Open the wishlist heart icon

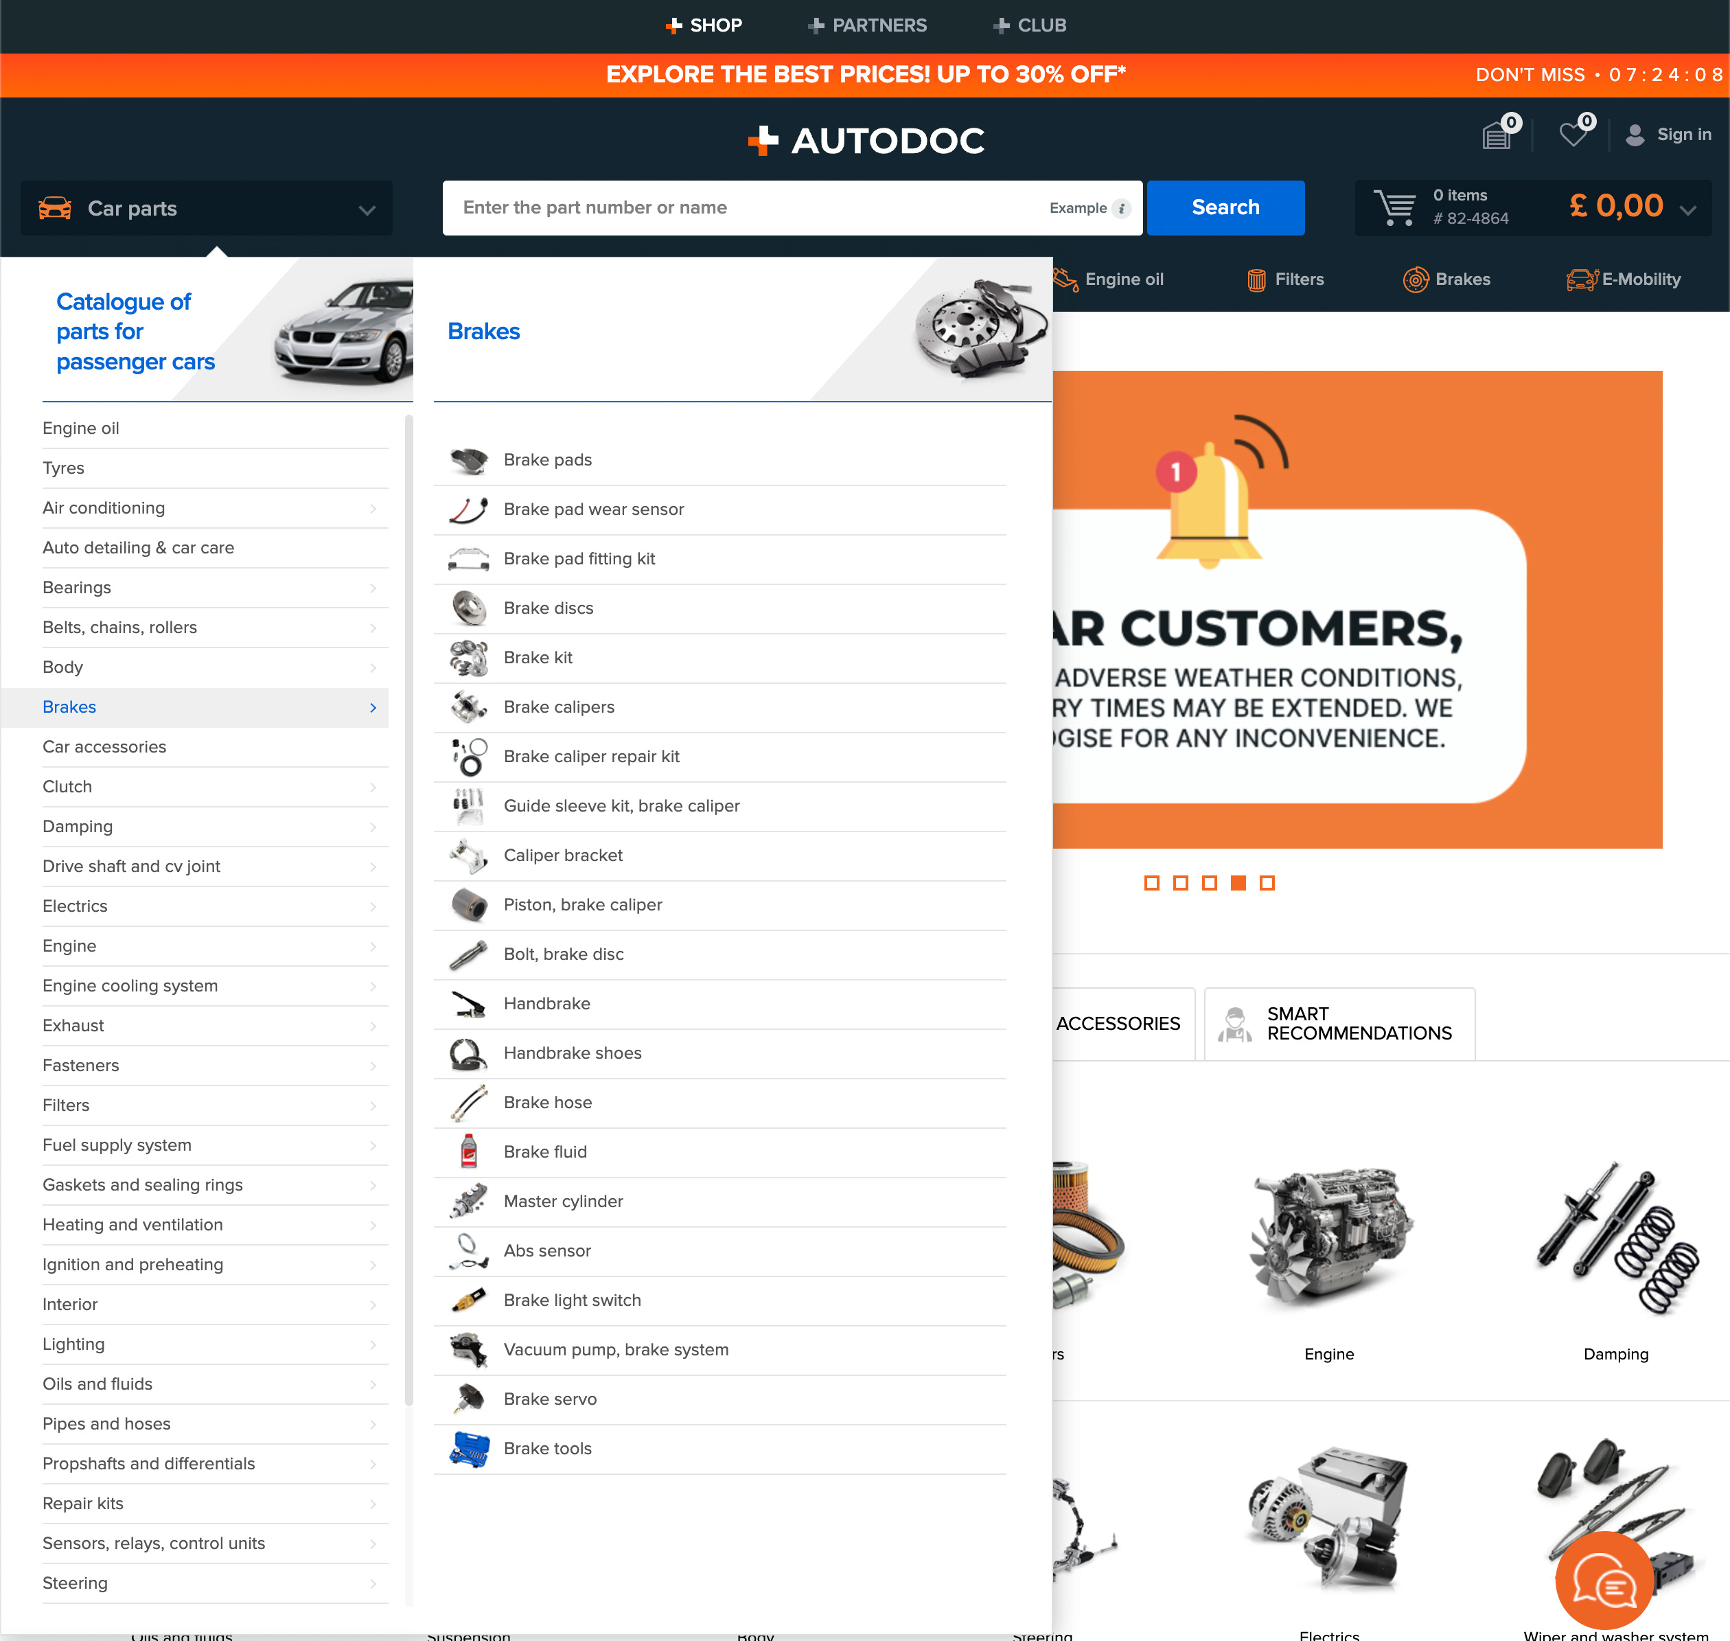pyautogui.click(x=1573, y=134)
